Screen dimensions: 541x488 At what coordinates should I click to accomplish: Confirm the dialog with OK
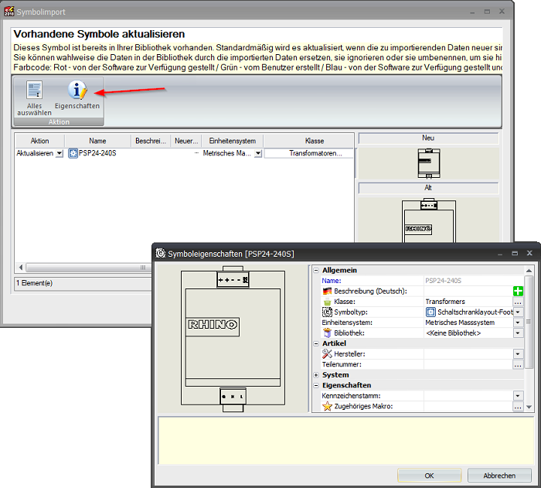coord(429,476)
